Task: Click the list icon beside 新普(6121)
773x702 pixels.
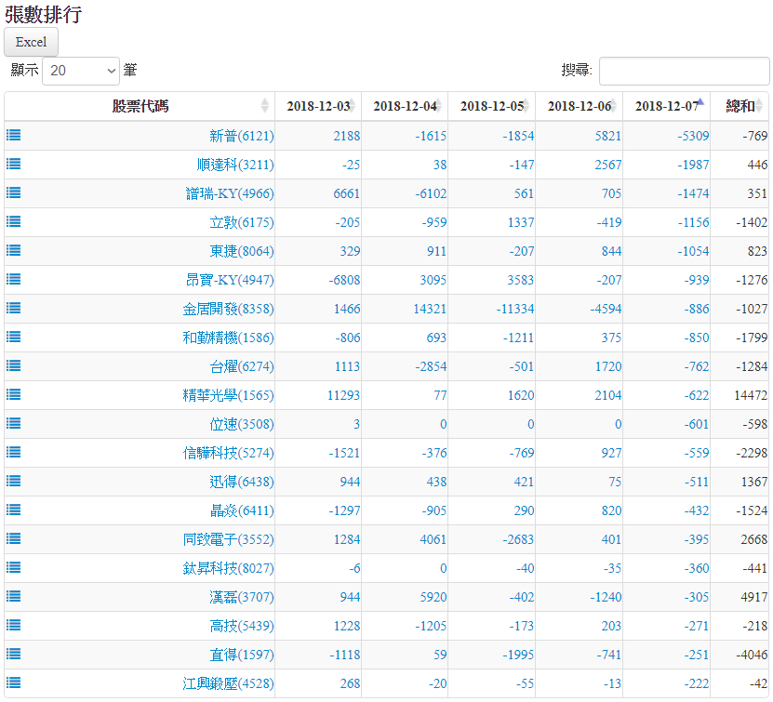Action: click(x=14, y=135)
